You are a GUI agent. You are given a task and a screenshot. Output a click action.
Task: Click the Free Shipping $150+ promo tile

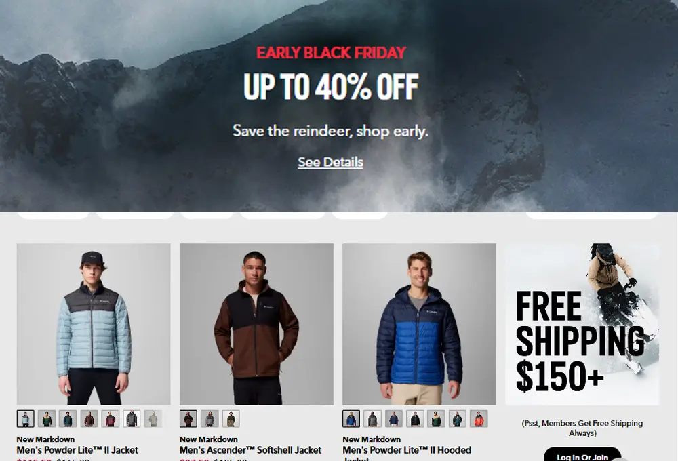[582, 324]
